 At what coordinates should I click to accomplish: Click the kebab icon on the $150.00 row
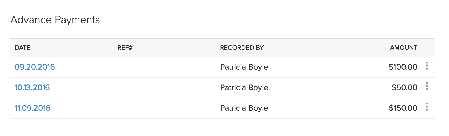(427, 107)
